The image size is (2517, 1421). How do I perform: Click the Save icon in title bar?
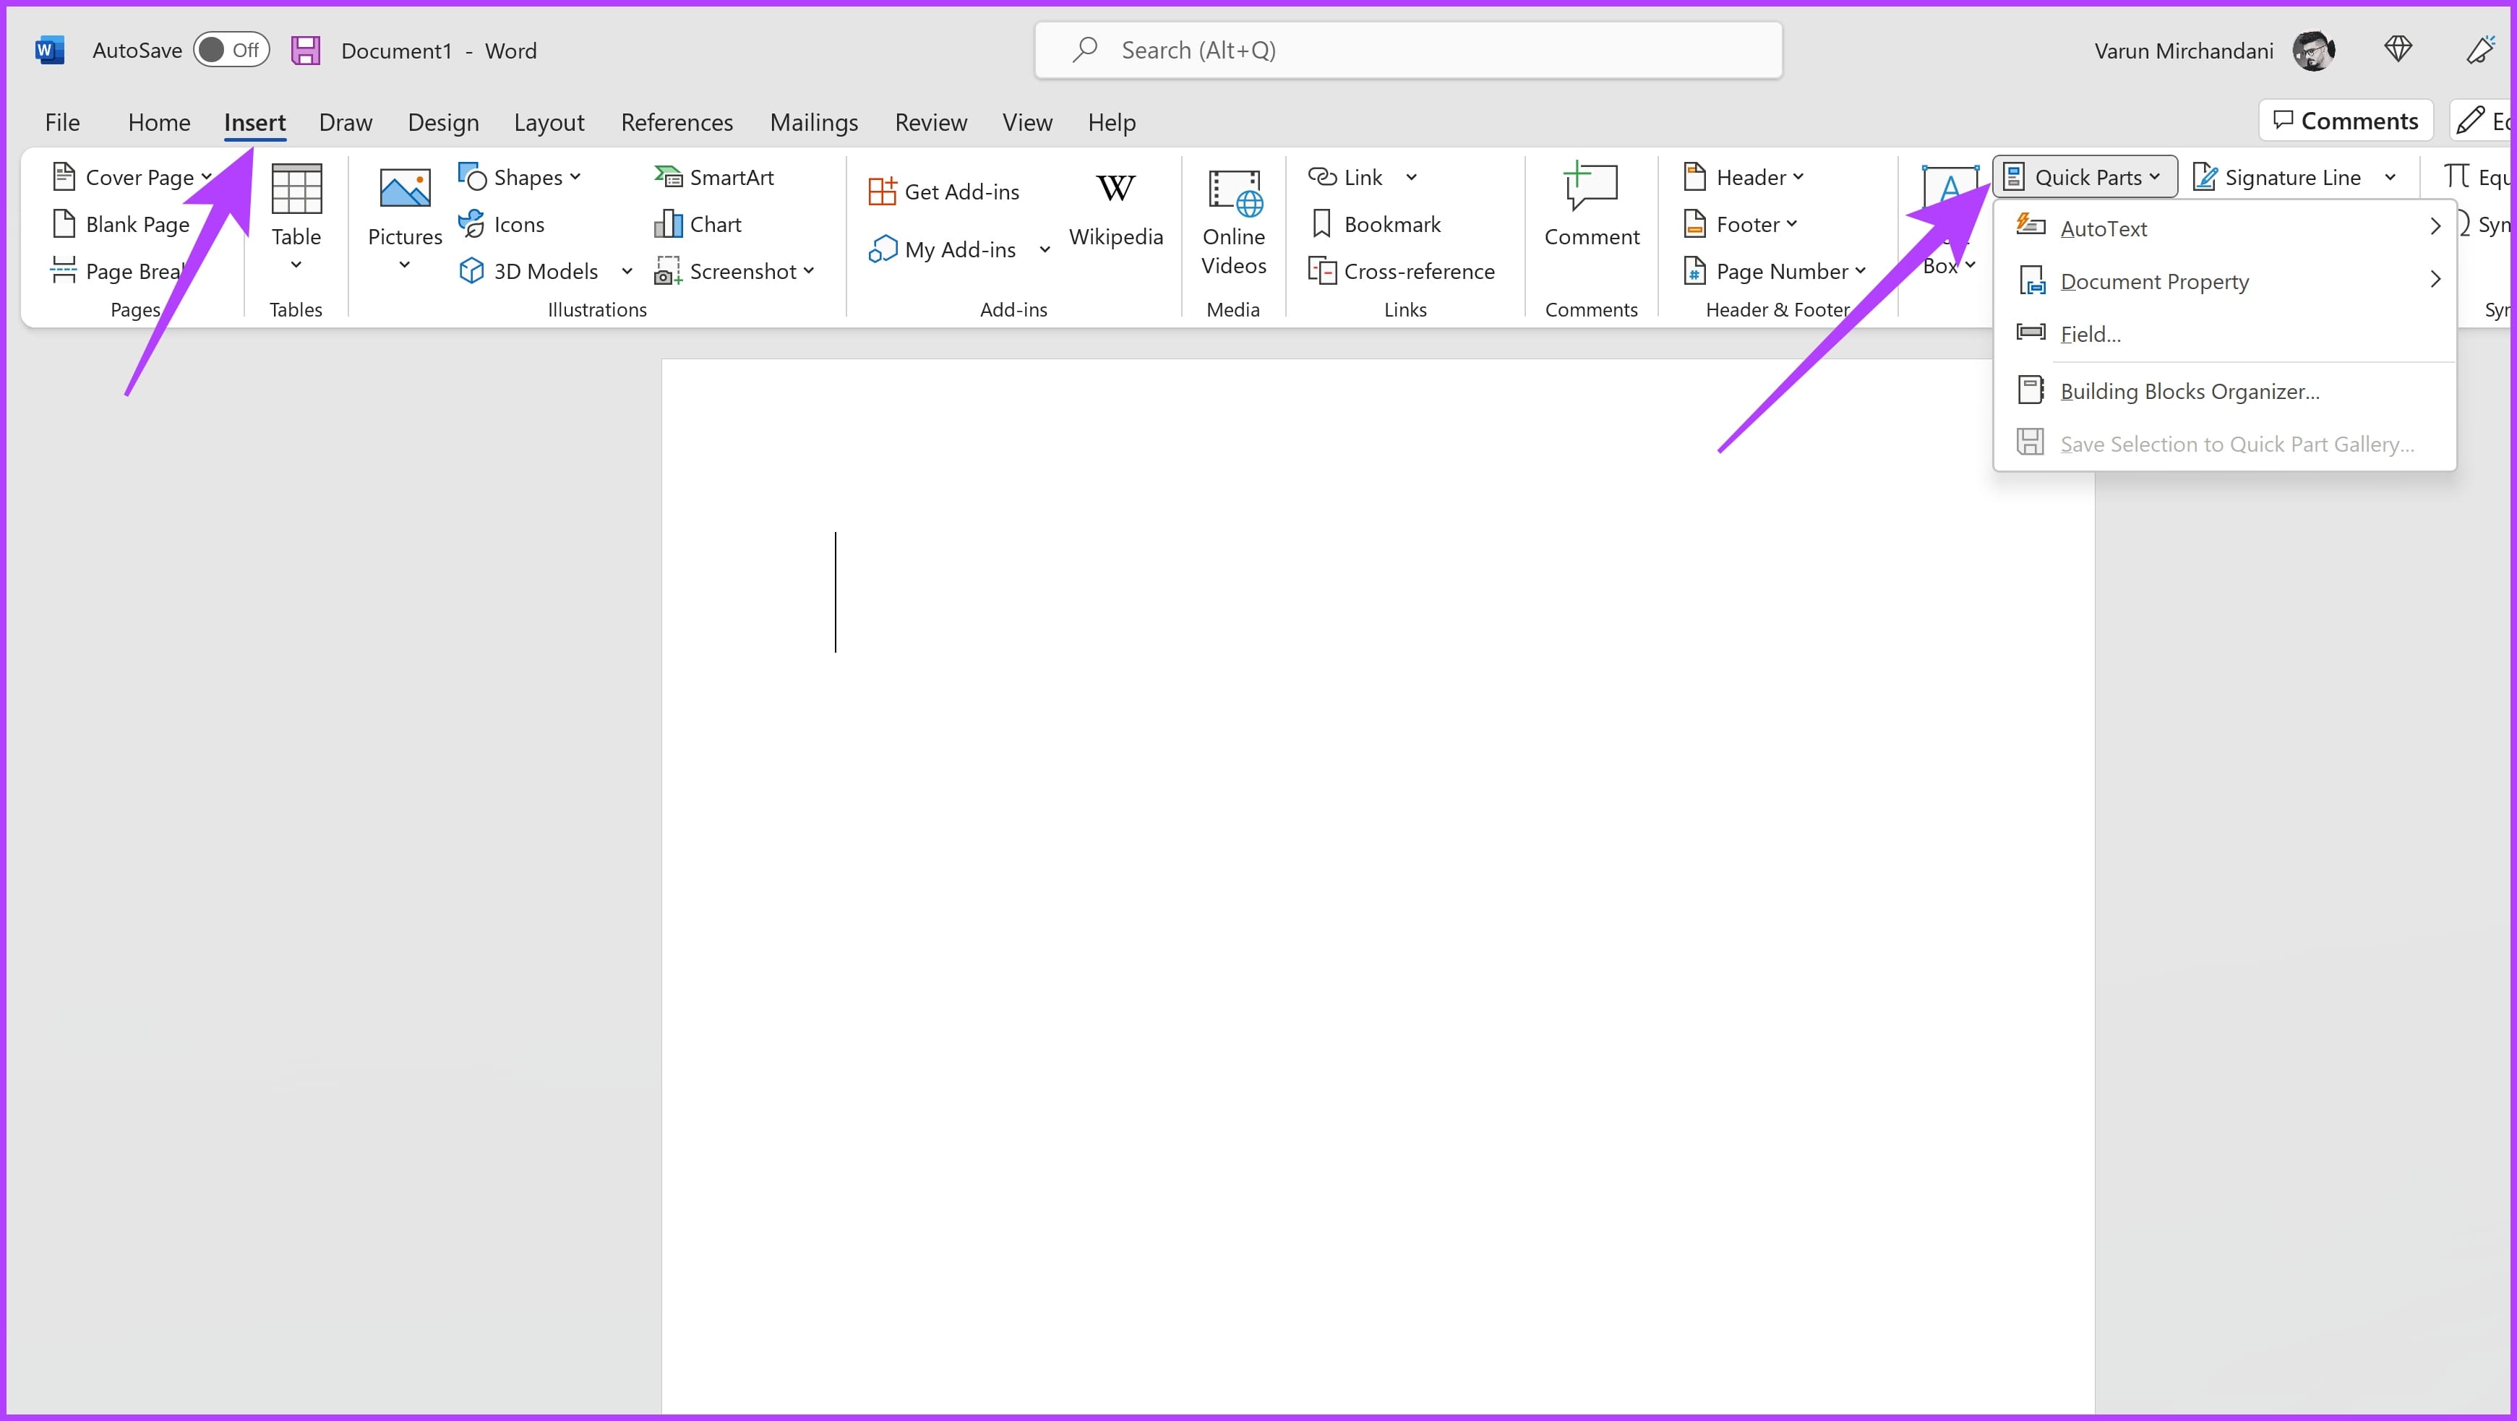(x=306, y=49)
